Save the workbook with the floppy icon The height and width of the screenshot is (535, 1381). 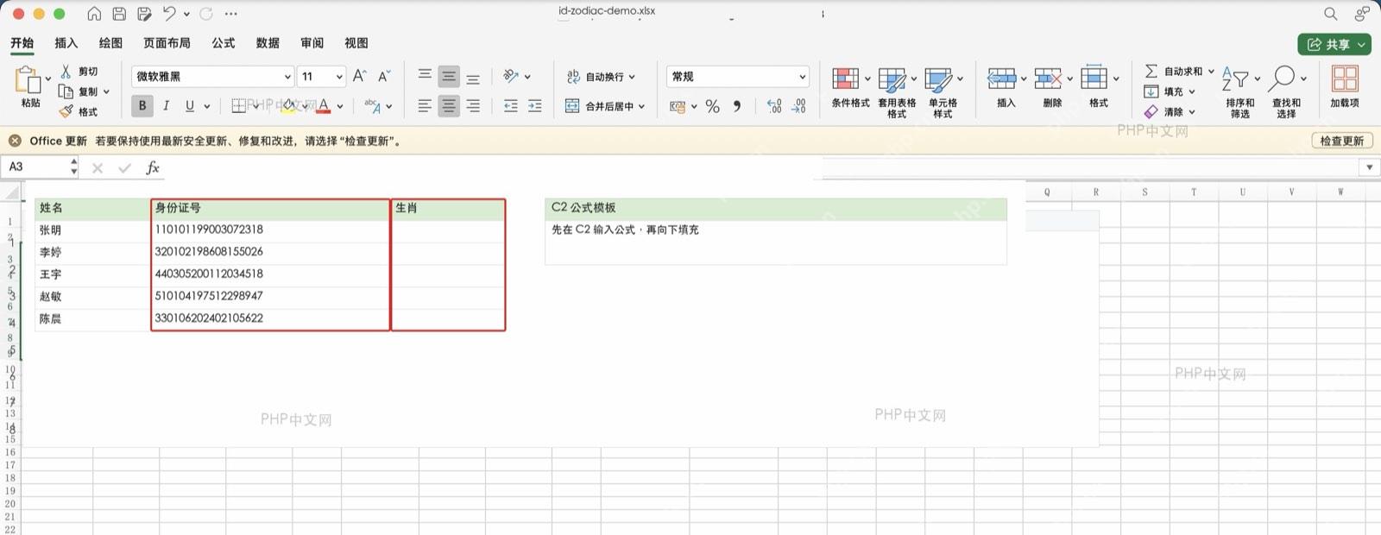[x=119, y=14]
